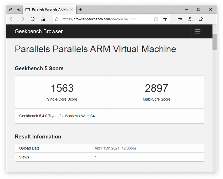
Task: Share this page with the share icon
Action: pos(201,19)
